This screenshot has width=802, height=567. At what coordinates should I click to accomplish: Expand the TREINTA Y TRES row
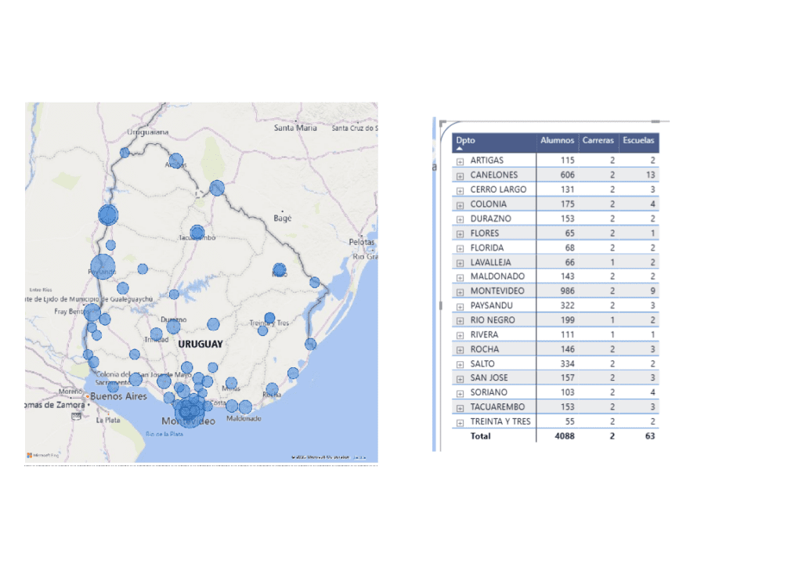point(460,422)
